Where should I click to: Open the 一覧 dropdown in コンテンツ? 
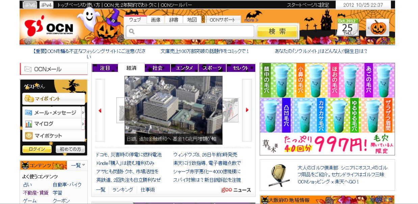(78, 165)
